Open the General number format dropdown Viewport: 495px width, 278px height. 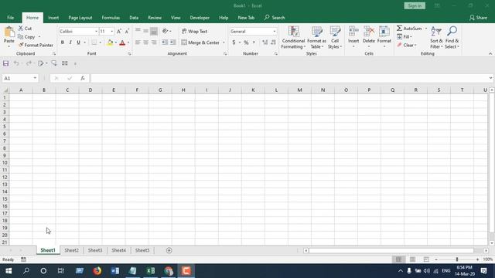click(275, 32)
